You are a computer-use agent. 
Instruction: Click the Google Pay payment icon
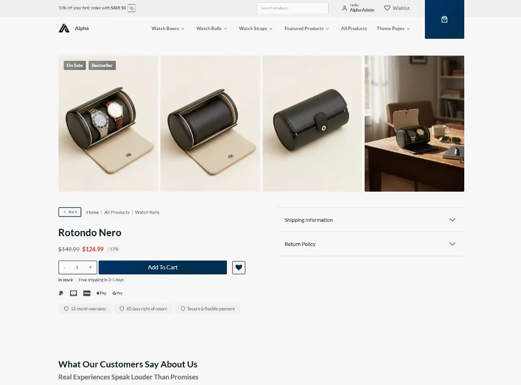click(118, 293)
